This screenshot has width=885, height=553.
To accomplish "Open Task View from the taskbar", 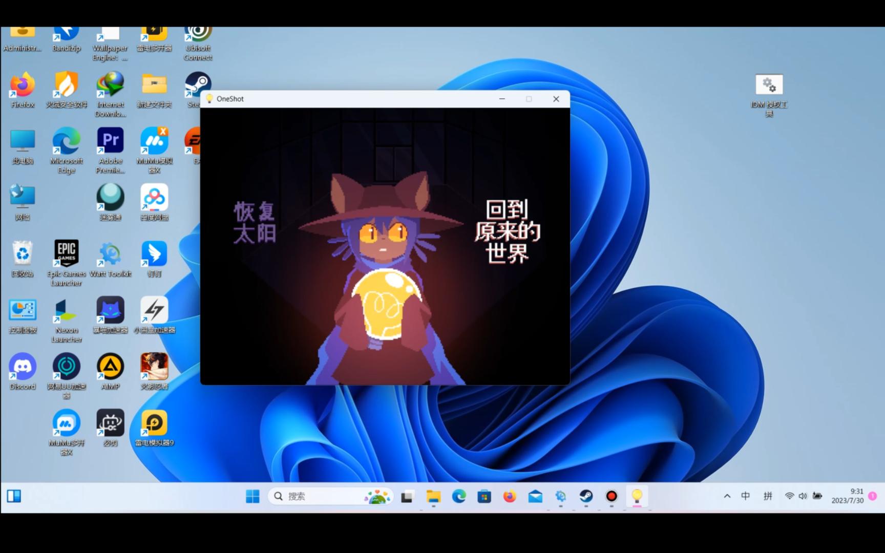I will point(407,496).
